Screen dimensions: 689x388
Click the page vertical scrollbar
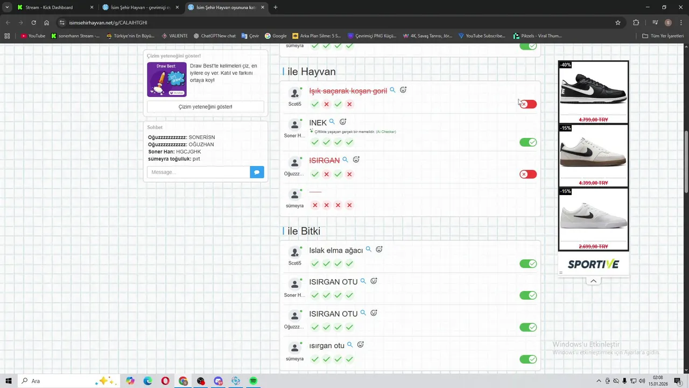tap(686, 162)
